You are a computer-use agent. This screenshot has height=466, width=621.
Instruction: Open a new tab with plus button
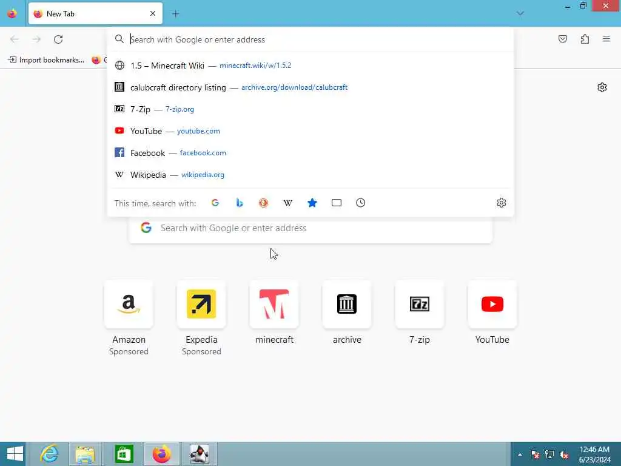(175, 14)
